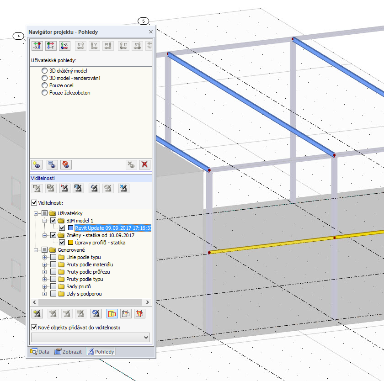Image resolution: width=384 pixels, height=381 pixels.
Task: Click the blue color swatch of Revit Update
Action: (x=70, y=228)
